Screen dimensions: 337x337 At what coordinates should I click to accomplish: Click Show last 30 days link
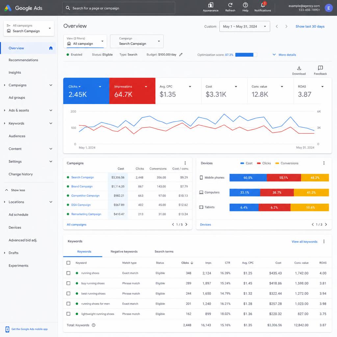pyautogui.click(x=310, y=26)
